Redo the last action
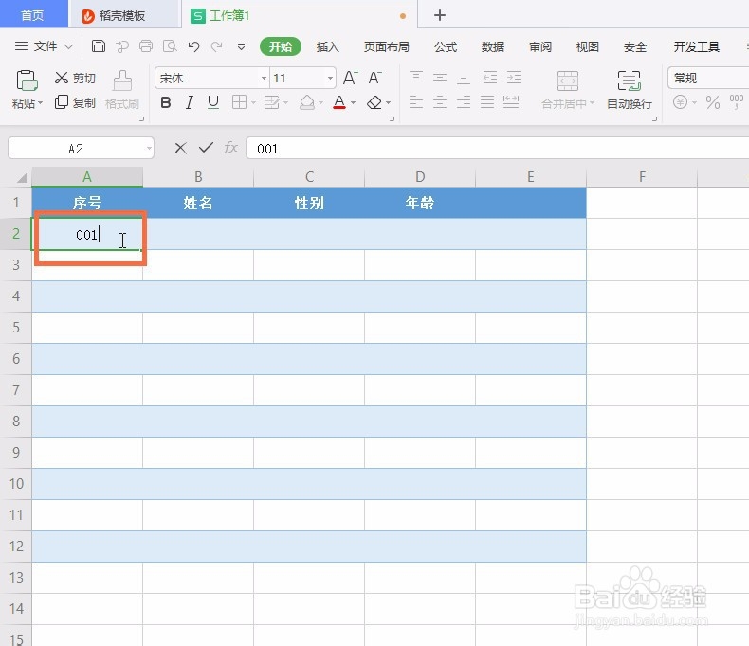749x646 pixels. [217, 46]
